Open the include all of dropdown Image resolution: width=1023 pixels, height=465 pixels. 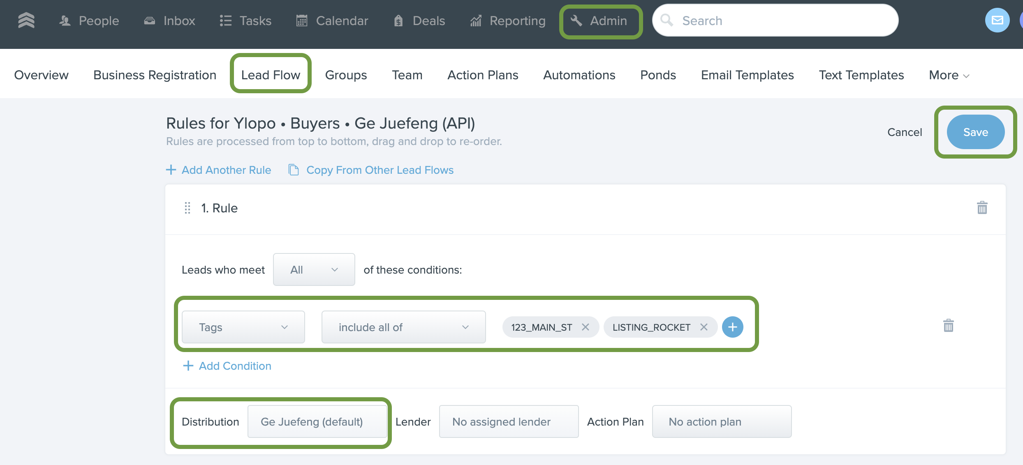click(x=403, y=327)
